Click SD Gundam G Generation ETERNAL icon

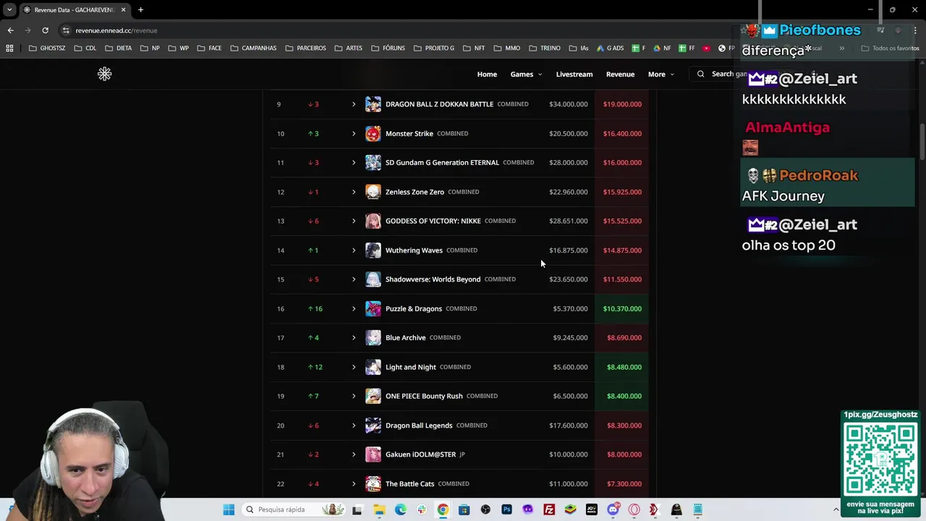[x=373, y=163]
